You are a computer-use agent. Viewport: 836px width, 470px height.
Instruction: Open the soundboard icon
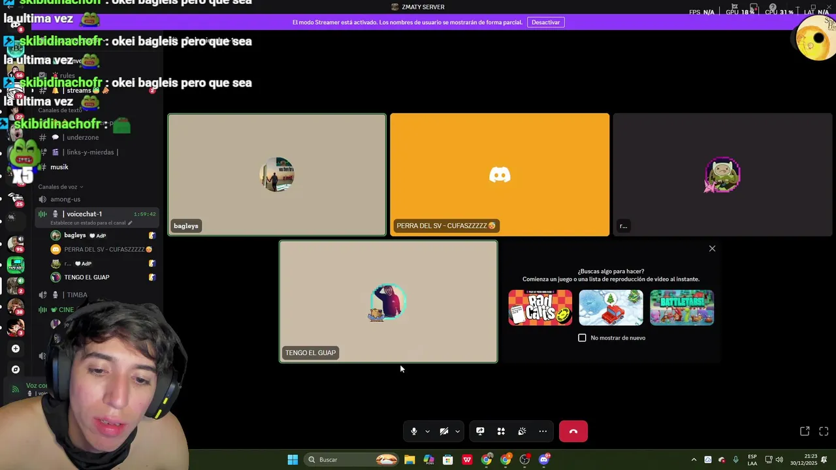pyautogui.click(x=522, y=431)
